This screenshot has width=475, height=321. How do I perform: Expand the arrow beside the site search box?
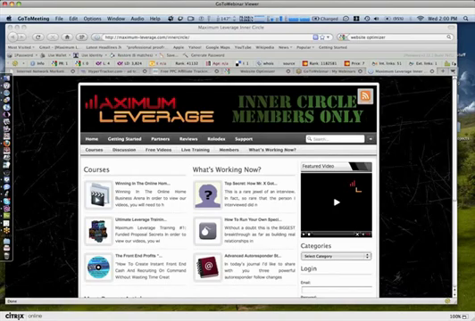371,139
